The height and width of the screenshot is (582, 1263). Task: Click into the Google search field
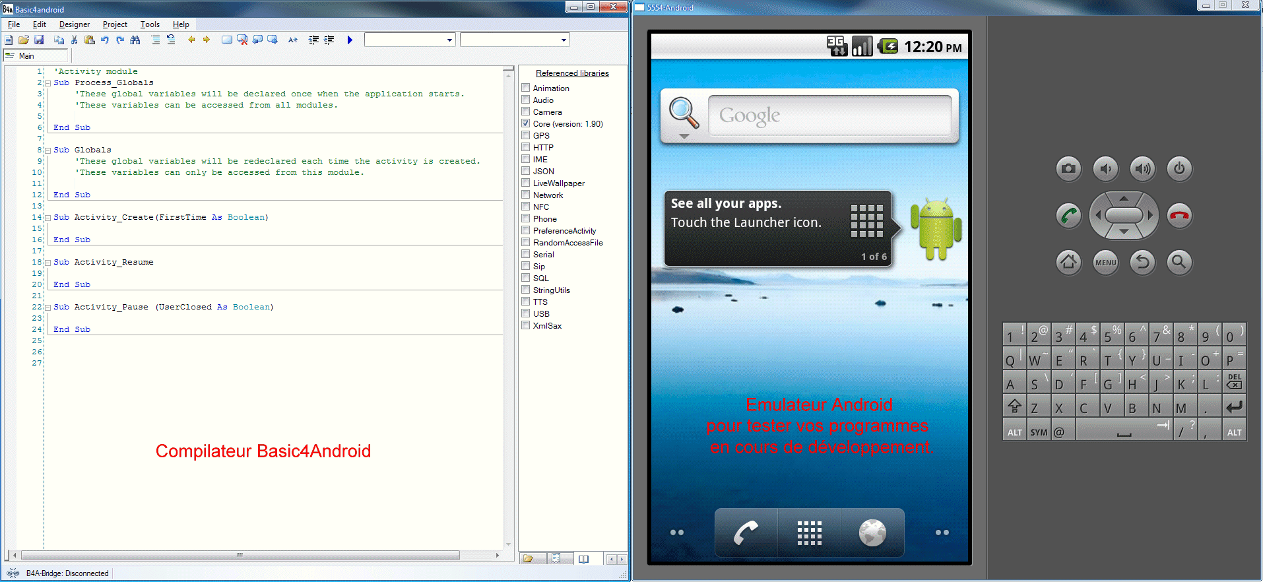[x=829, y=115]
